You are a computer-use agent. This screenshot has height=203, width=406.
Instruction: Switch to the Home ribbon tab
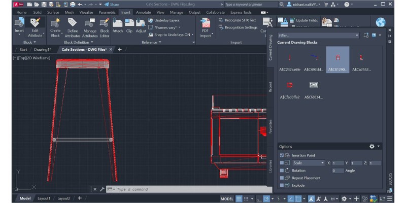tap(21, 12)
